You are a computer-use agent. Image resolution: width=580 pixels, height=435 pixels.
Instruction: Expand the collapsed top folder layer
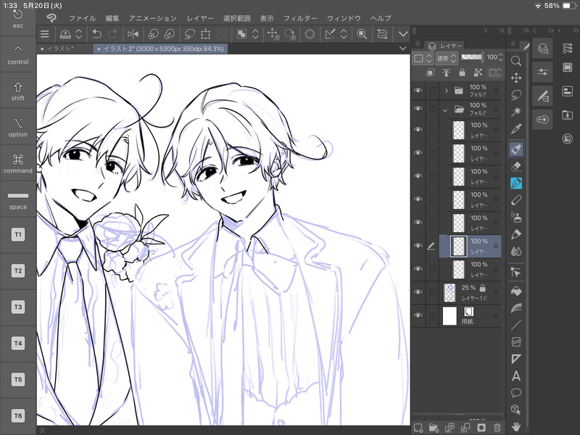click(x=446, y=90)
